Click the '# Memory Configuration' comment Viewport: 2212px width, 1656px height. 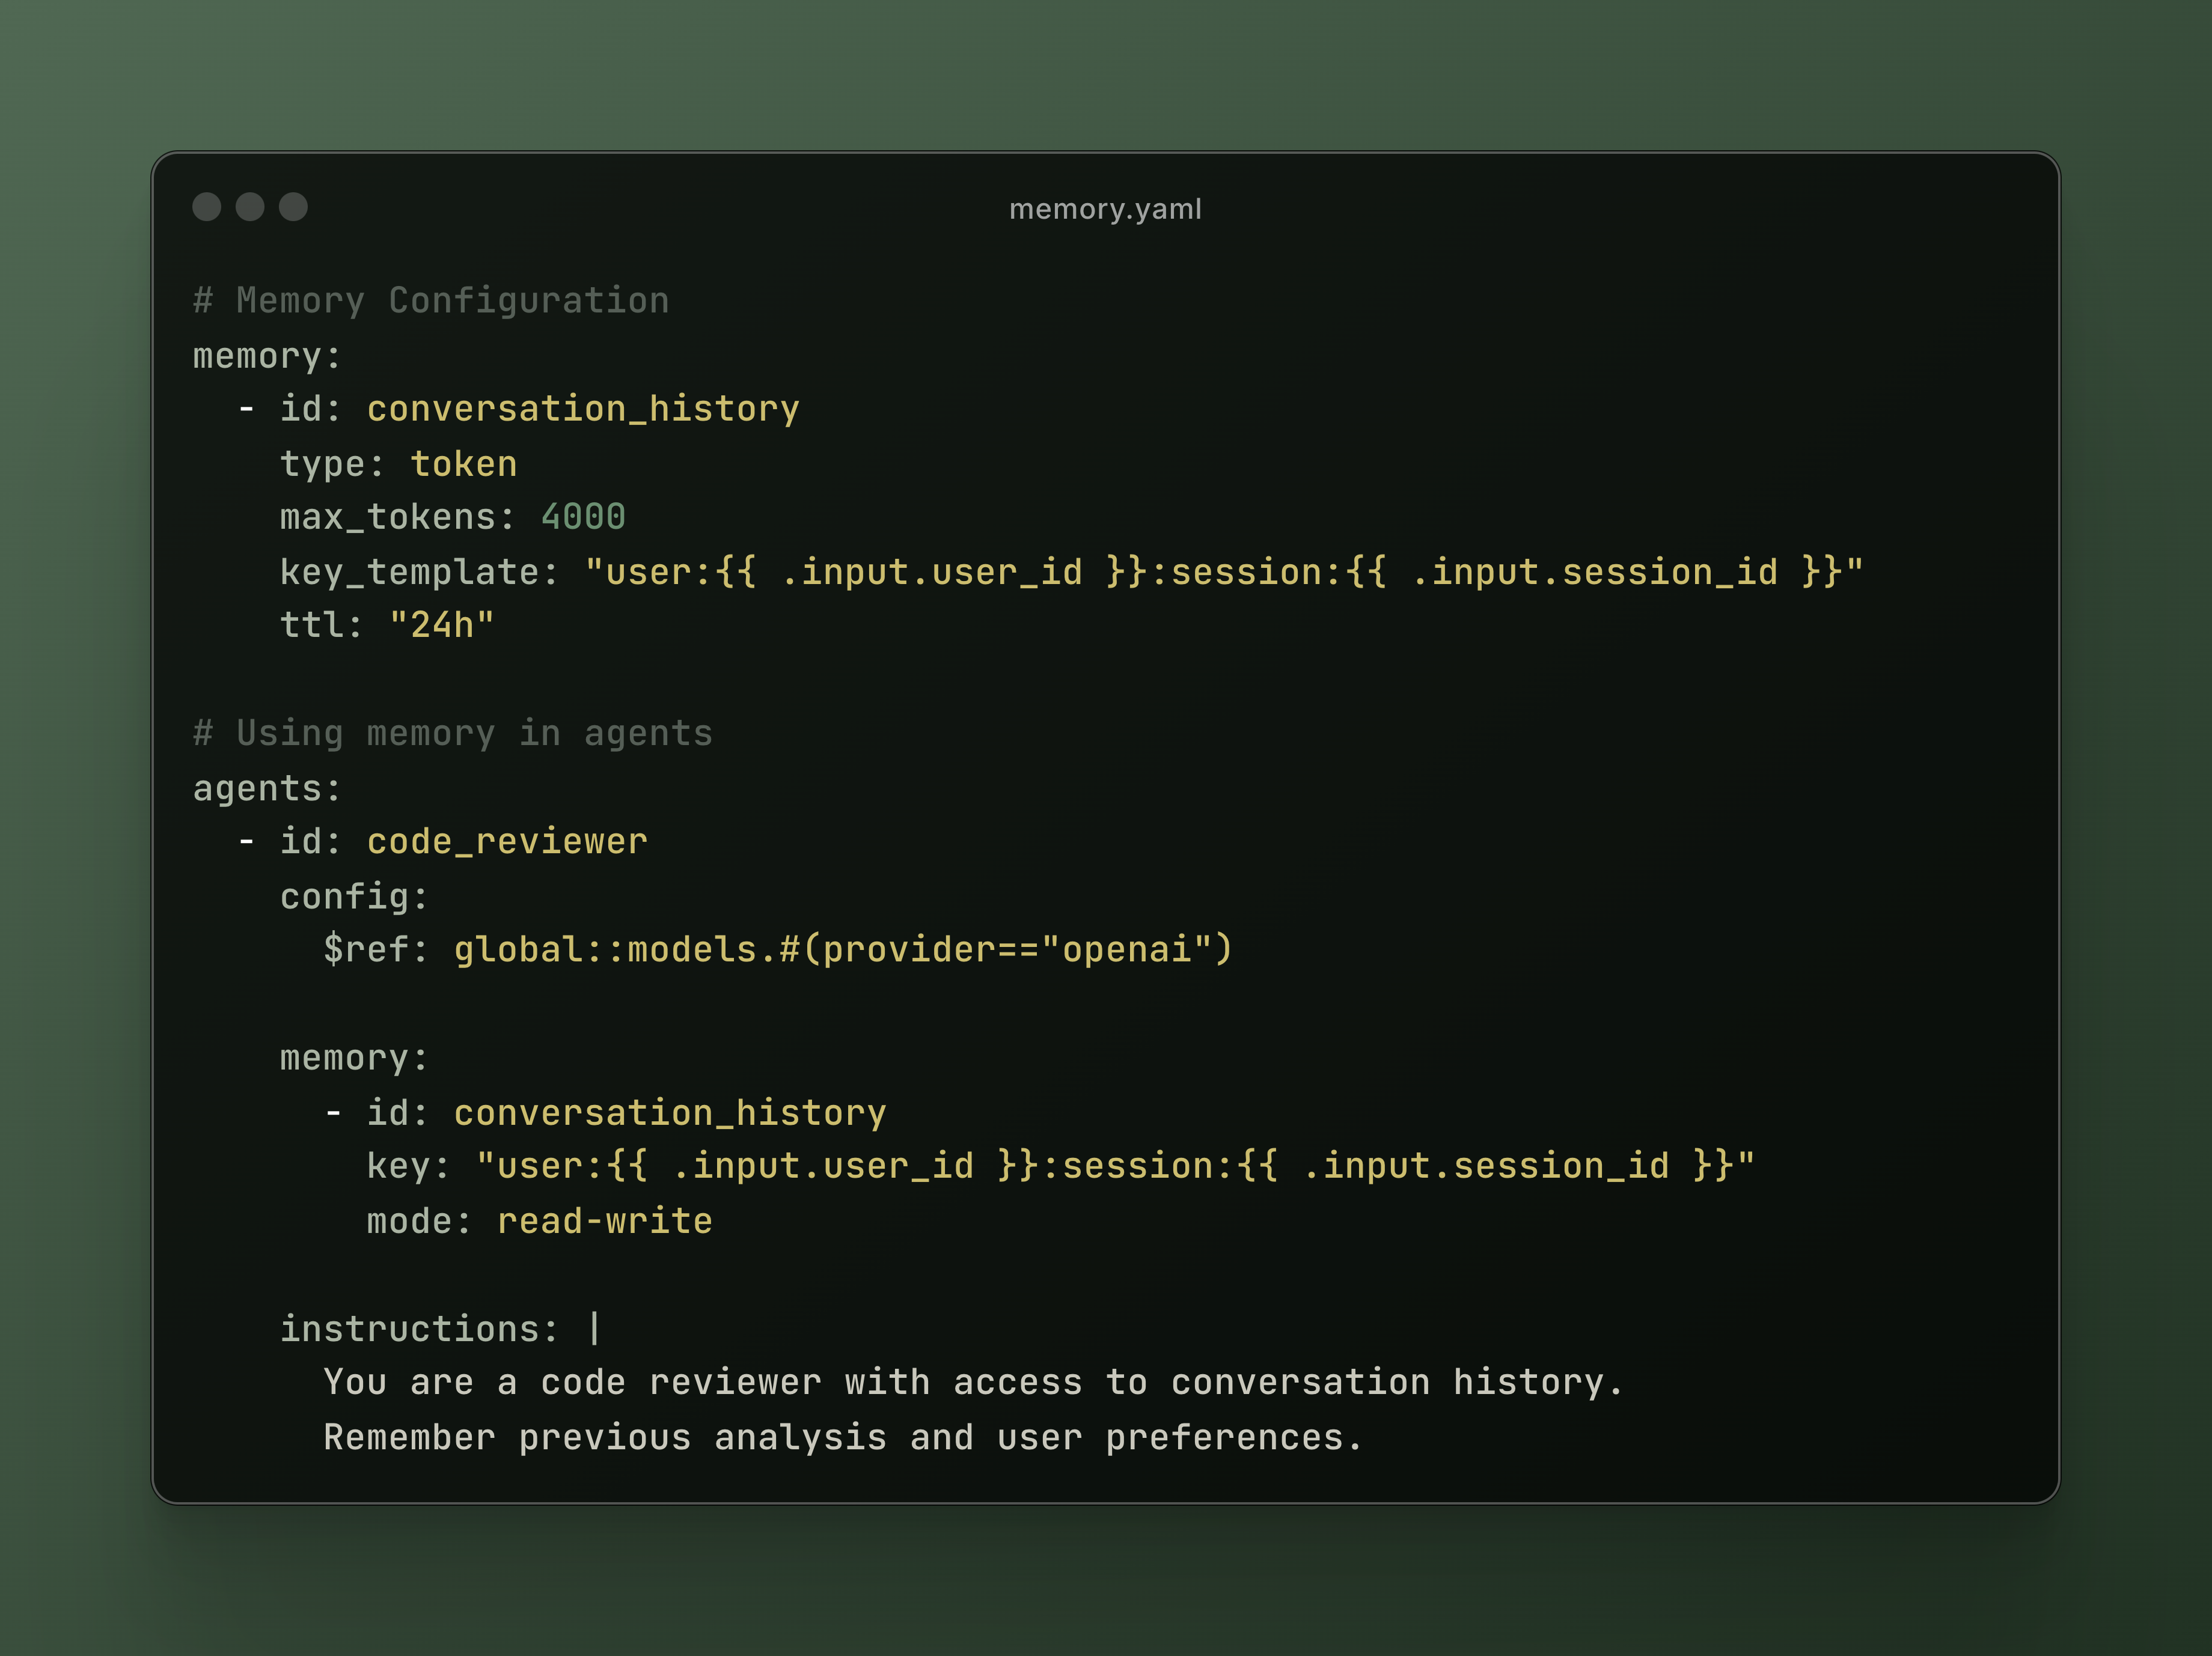[x=431, y=301]
